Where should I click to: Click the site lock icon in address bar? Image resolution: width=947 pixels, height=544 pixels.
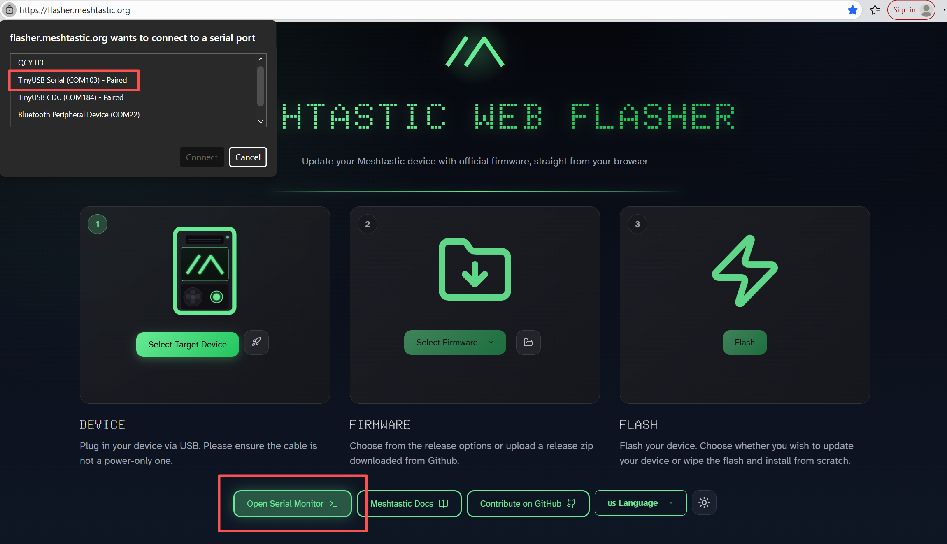point(9,10)
